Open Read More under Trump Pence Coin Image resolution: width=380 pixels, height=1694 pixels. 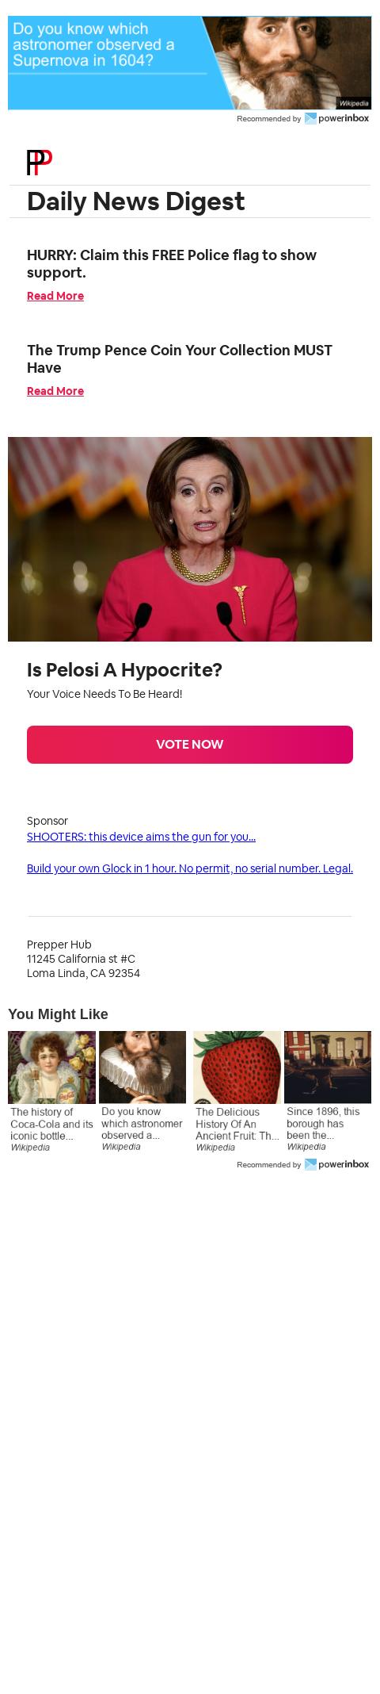click(x=55, y=391)
